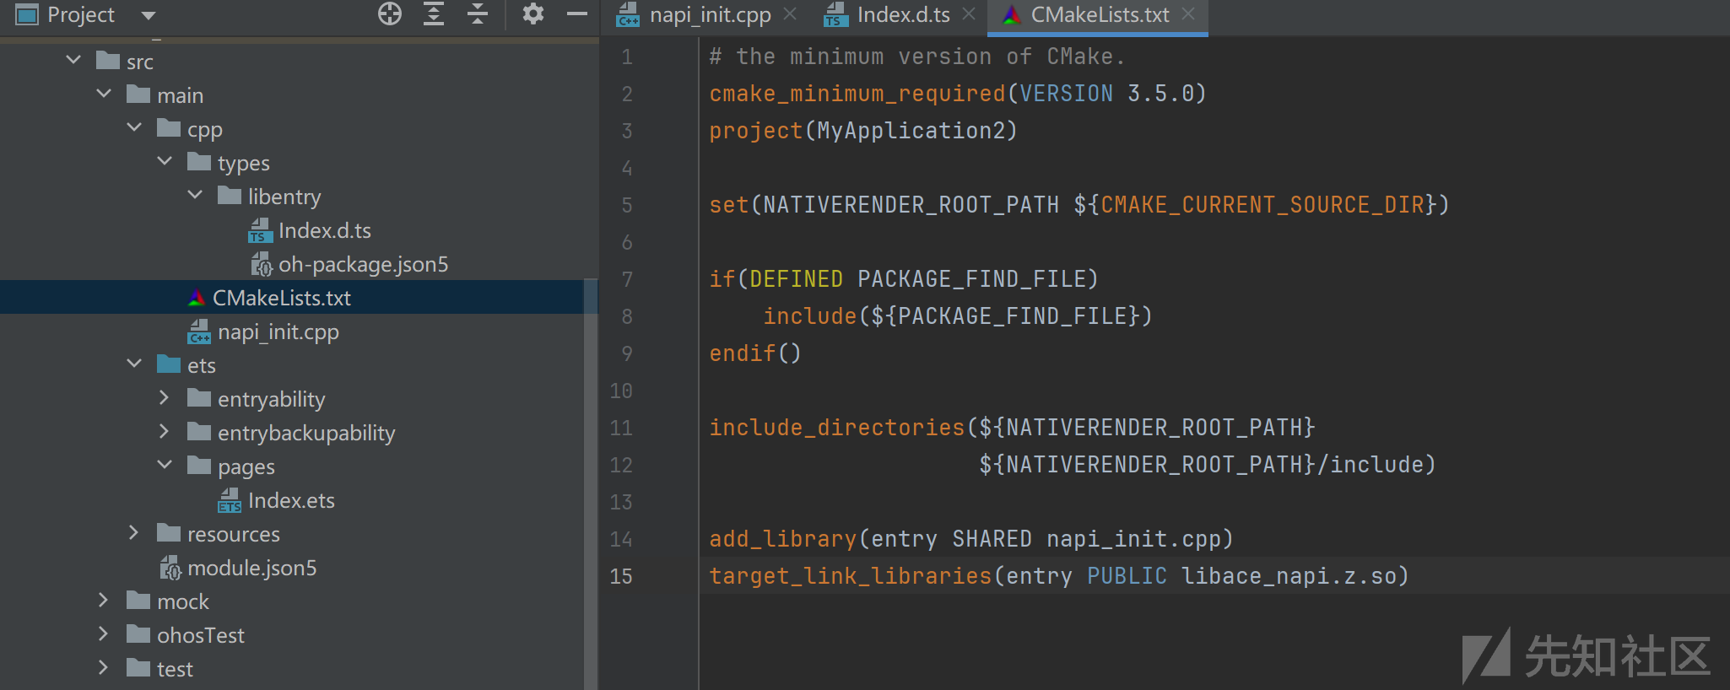1730x690 pixels.
Task: Close the napi_init.cpp tab
Action: click(x=790, y=14)
